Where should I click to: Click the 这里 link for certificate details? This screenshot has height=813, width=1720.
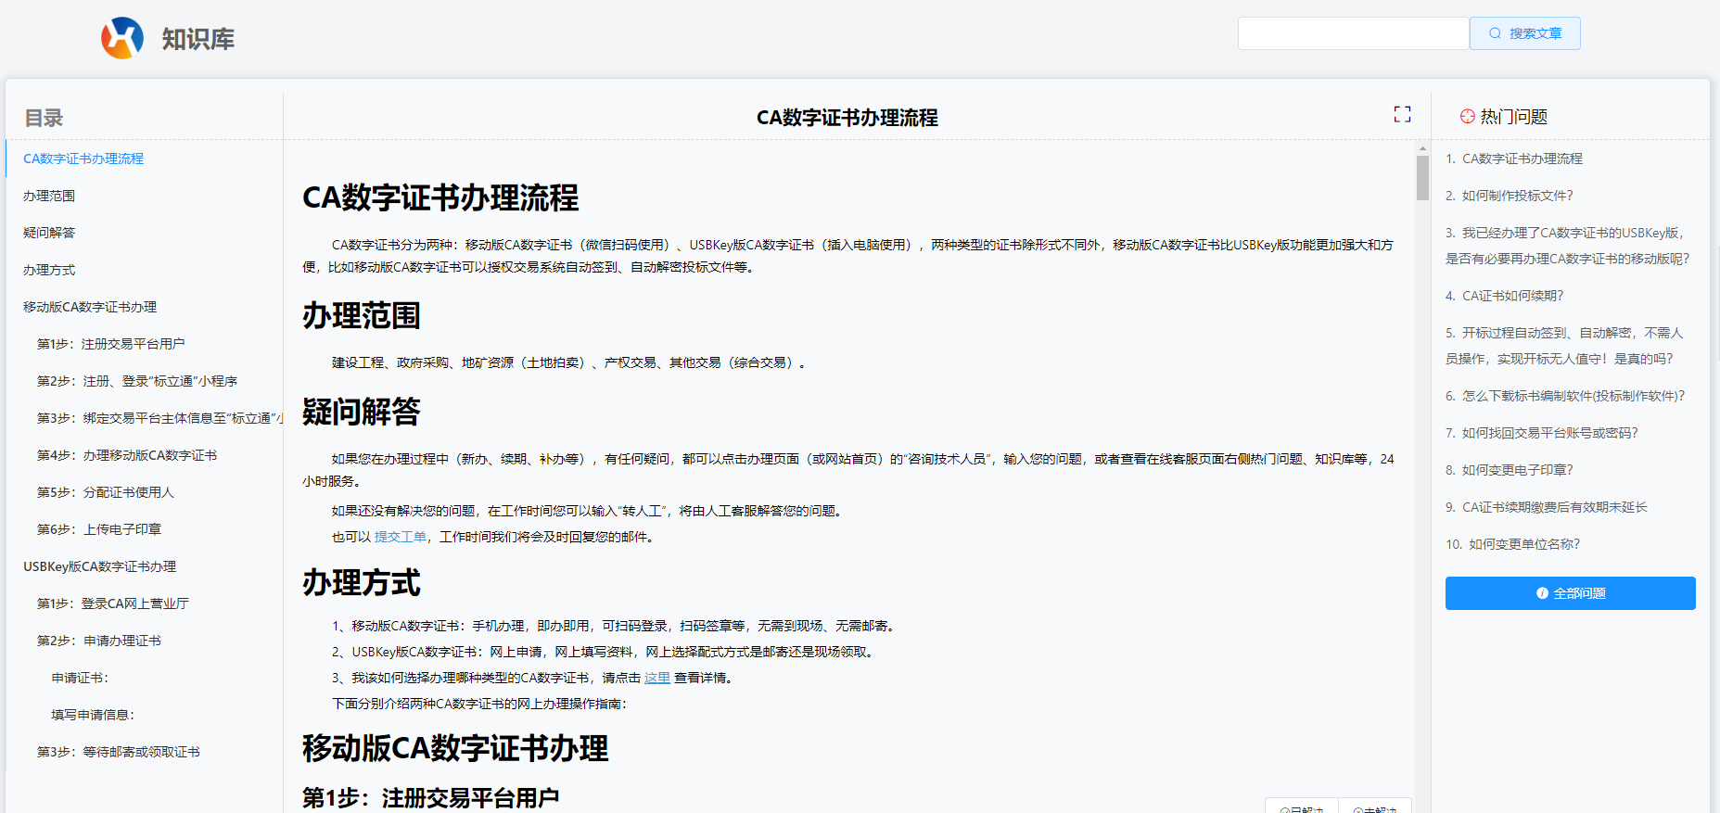(x=657, y=678)
